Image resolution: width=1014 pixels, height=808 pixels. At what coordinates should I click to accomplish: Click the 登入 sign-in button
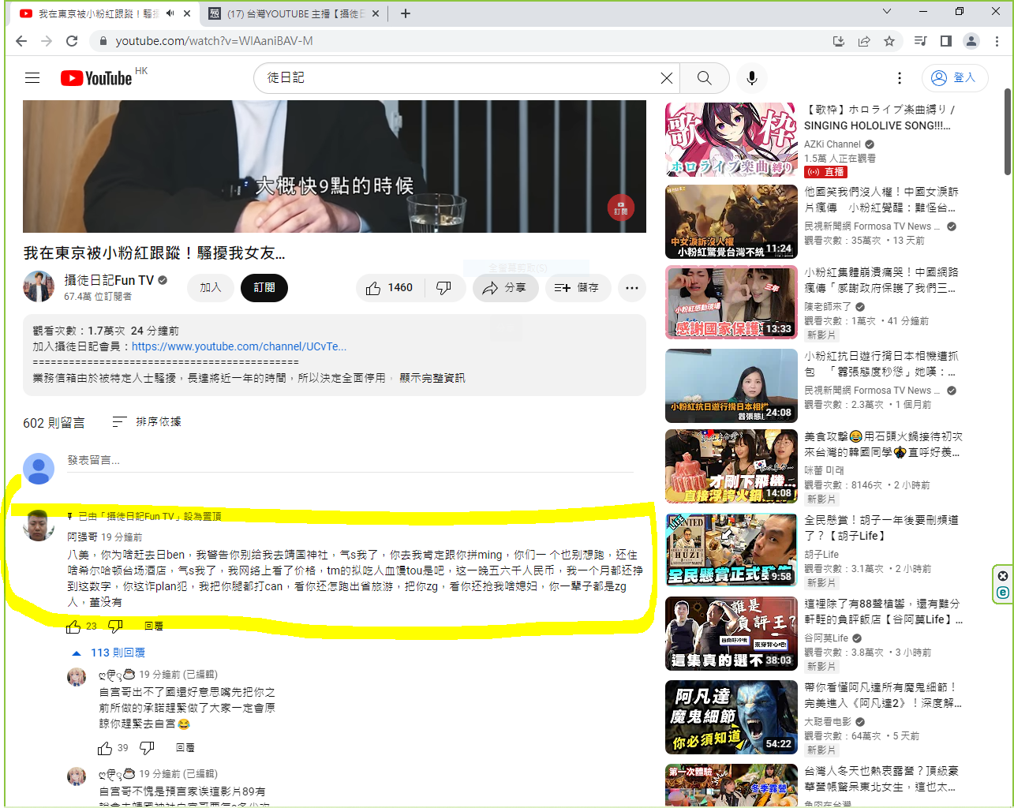(955, 78)
